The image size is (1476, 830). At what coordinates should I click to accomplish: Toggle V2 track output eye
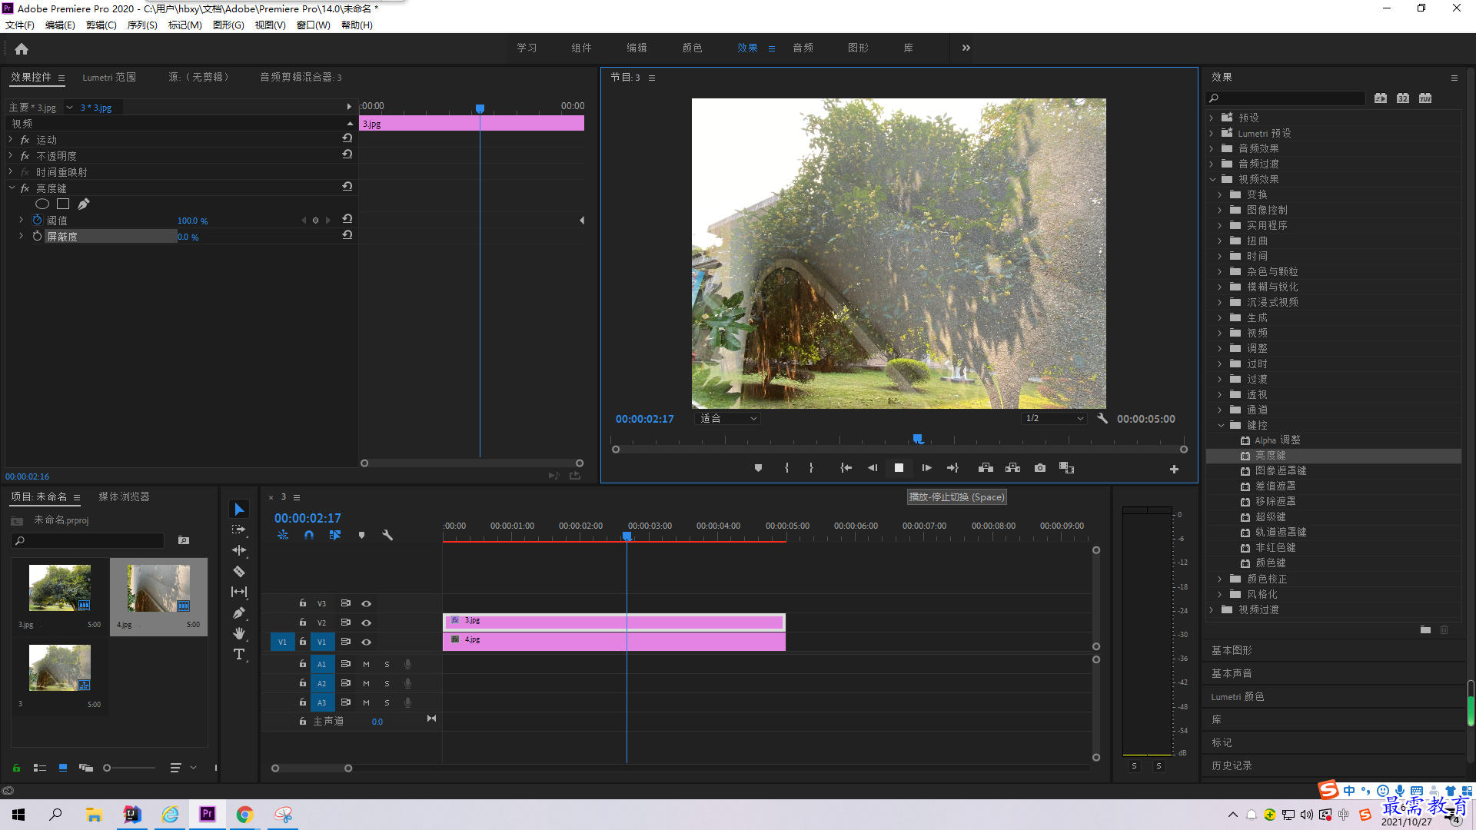tap(367, 622)
